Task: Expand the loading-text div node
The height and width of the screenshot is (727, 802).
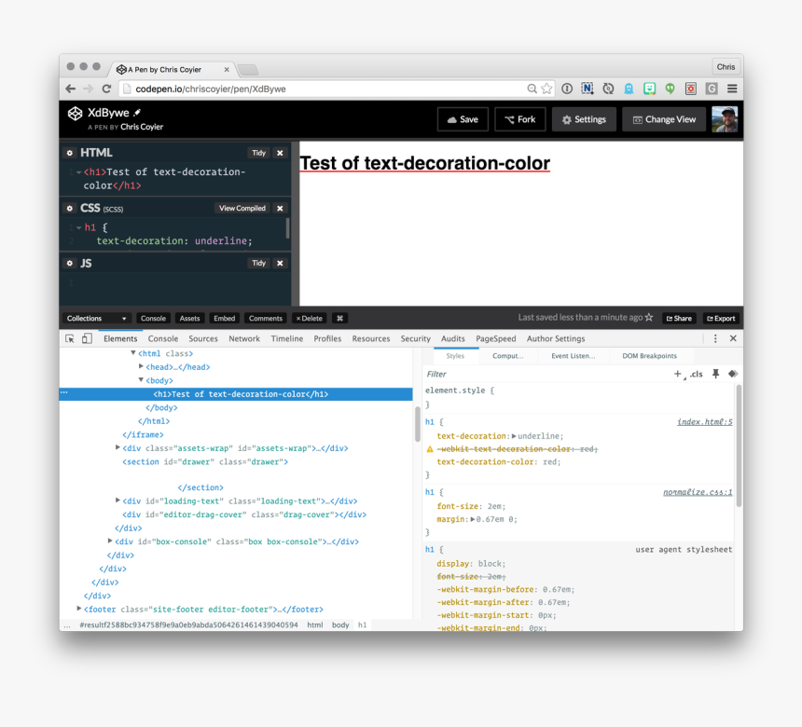Action: click(x=118, y=501)
